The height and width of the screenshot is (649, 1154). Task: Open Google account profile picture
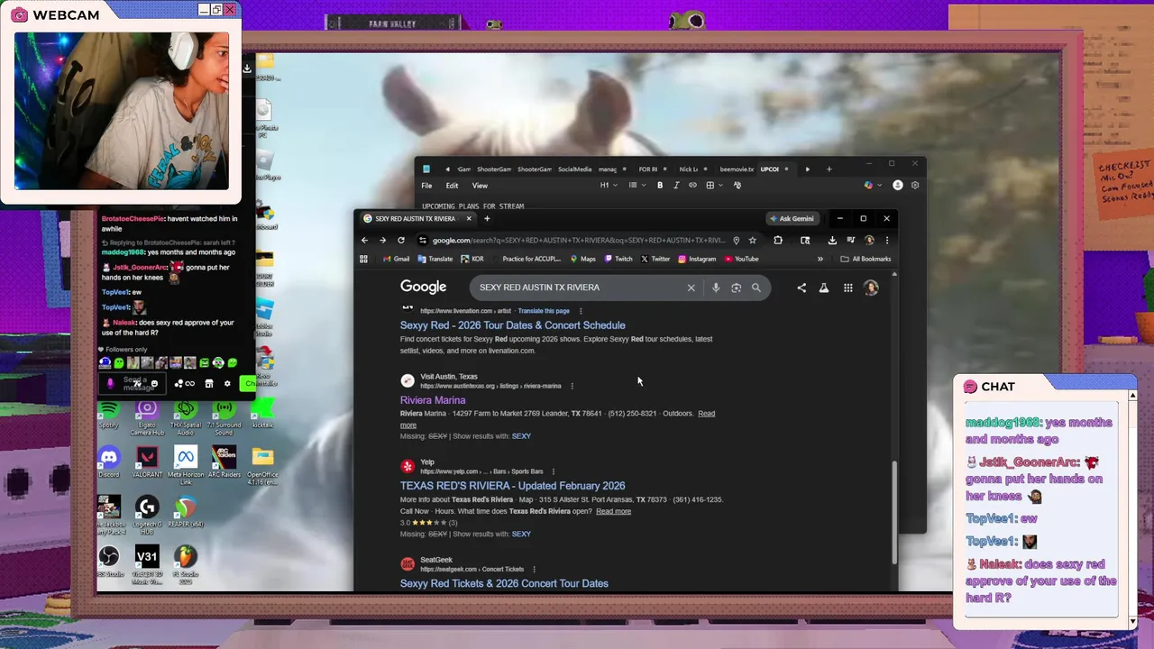(871, 288)
